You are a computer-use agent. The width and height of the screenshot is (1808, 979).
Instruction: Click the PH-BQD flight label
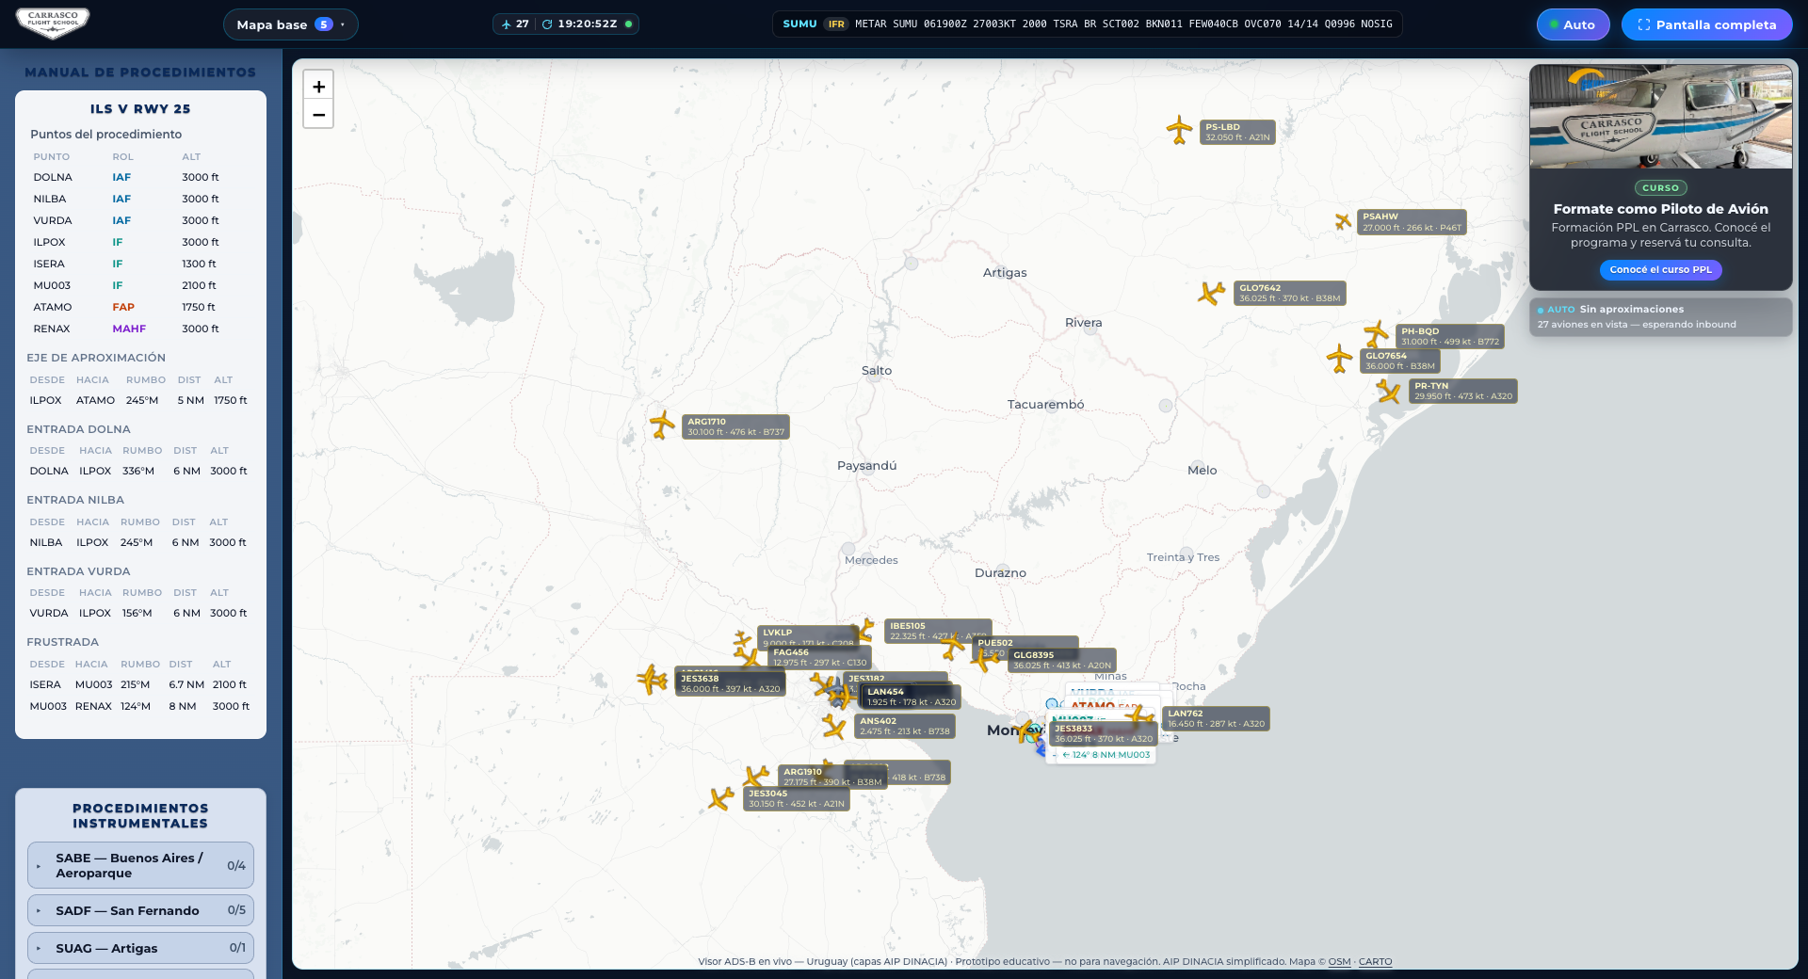click(1450, 336)
